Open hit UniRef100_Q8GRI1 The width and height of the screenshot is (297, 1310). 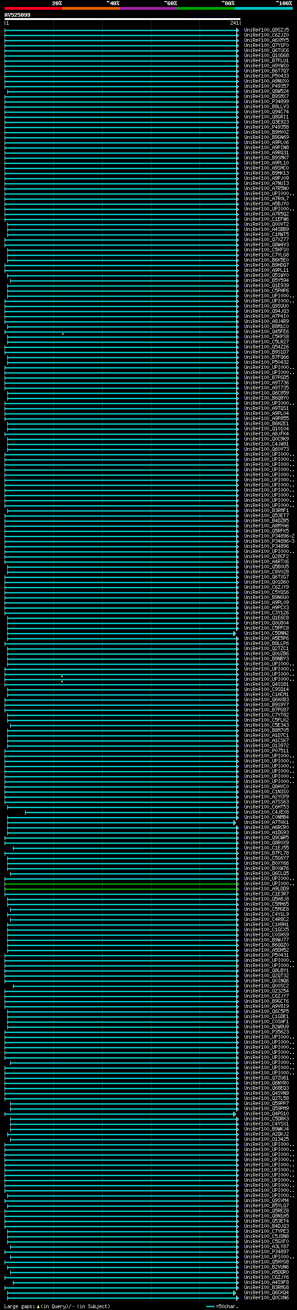coord(266,117)
